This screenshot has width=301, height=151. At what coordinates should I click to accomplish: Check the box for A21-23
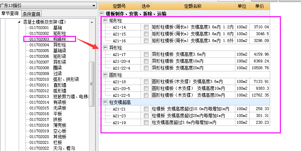click(x=146, y=116)
